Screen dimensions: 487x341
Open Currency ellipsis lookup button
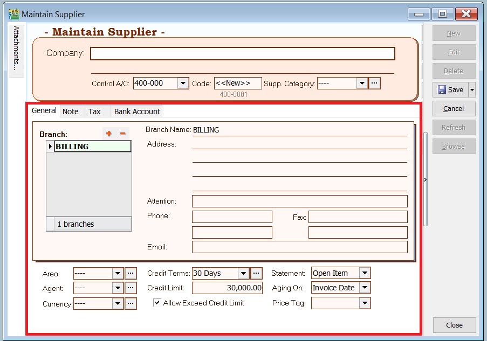click(x=131, y=304)
